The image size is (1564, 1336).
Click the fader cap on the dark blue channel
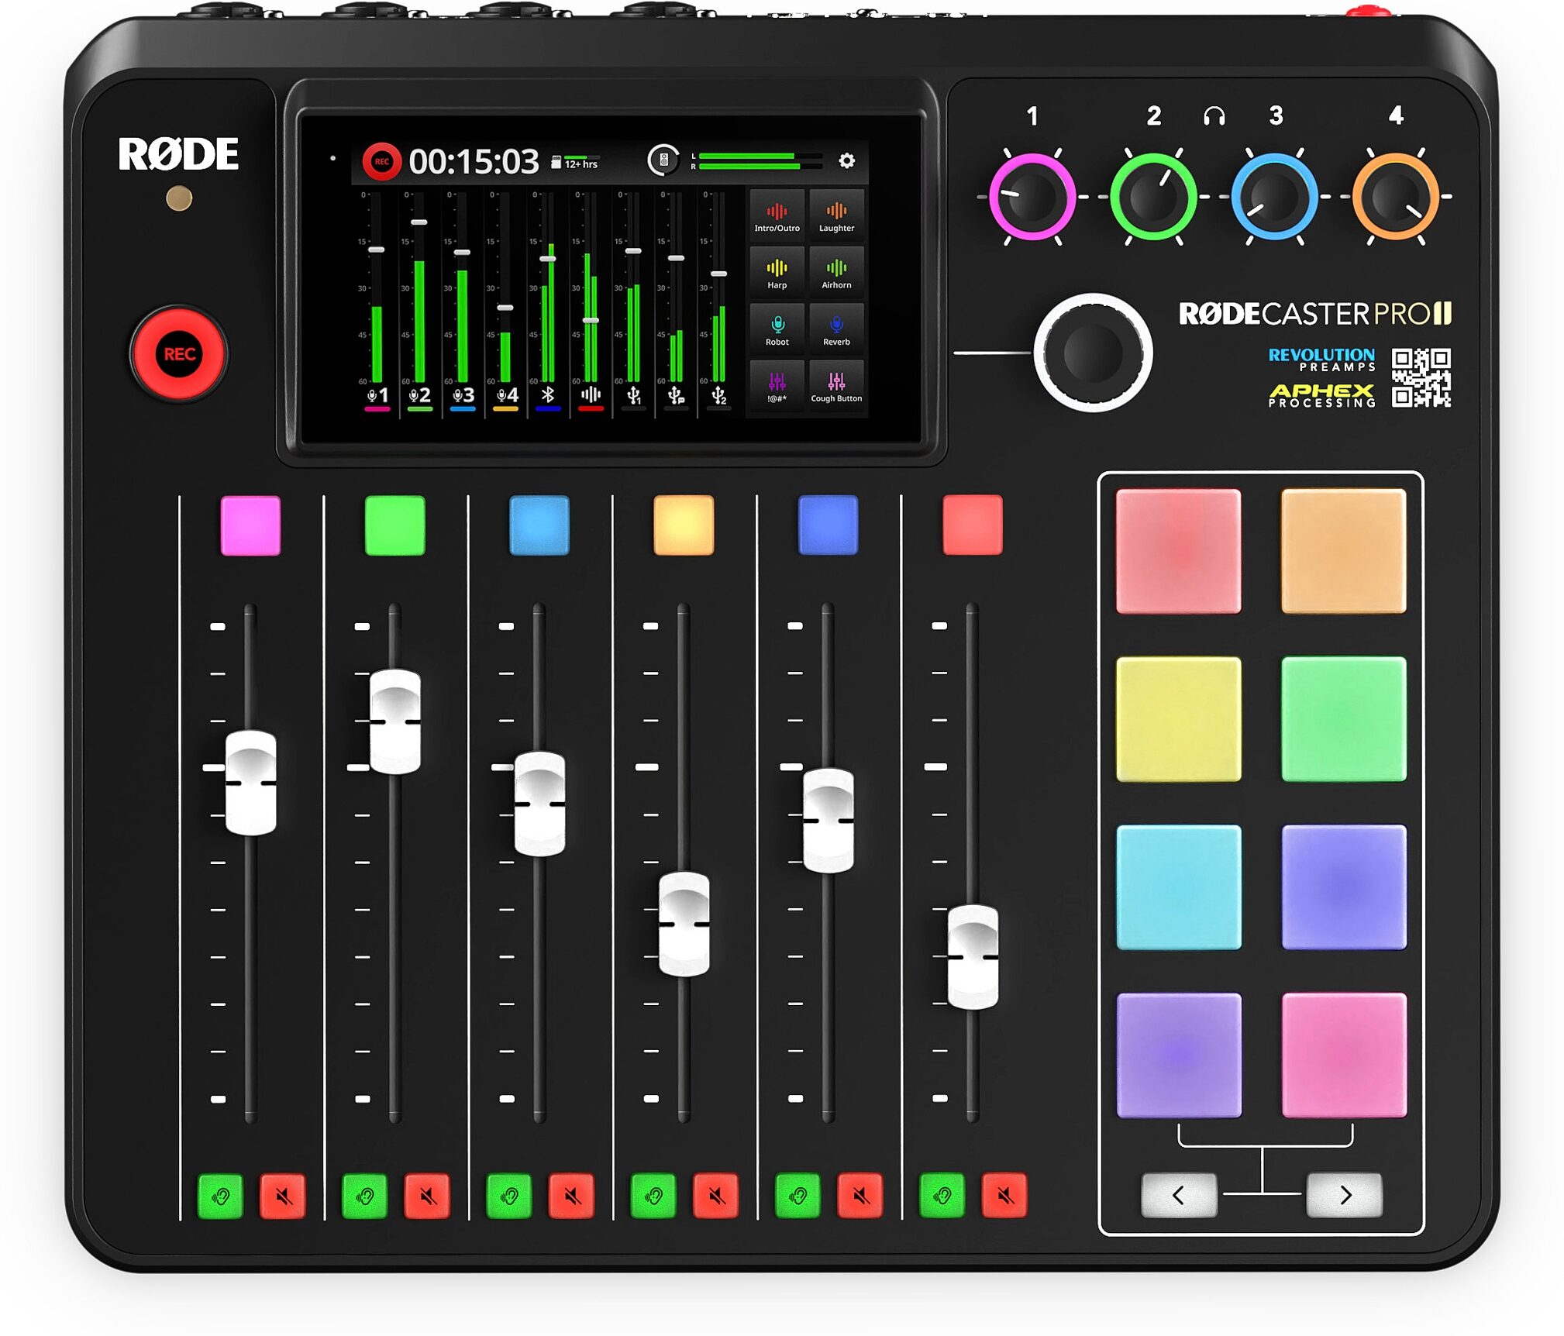click(829, 821)
